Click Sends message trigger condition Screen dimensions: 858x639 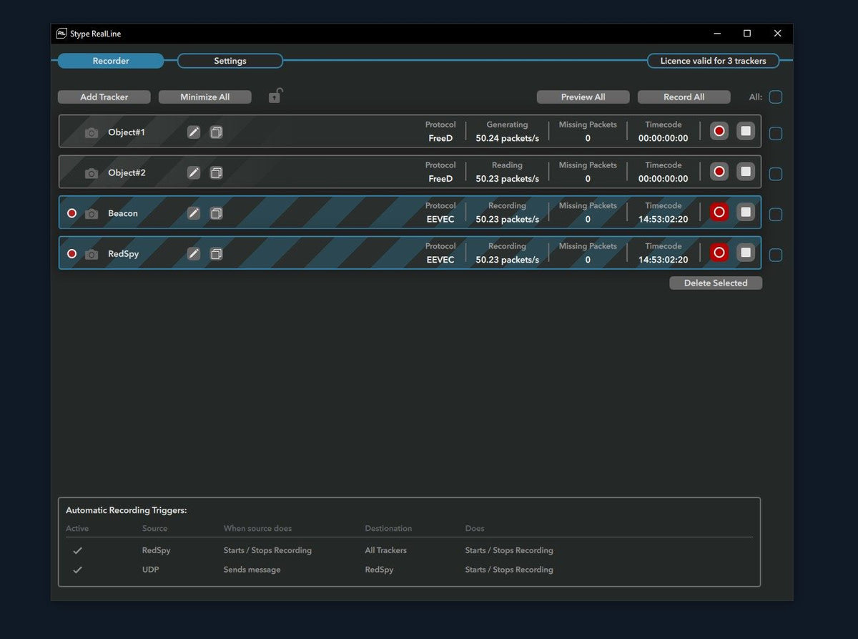[x=252, y=570]
